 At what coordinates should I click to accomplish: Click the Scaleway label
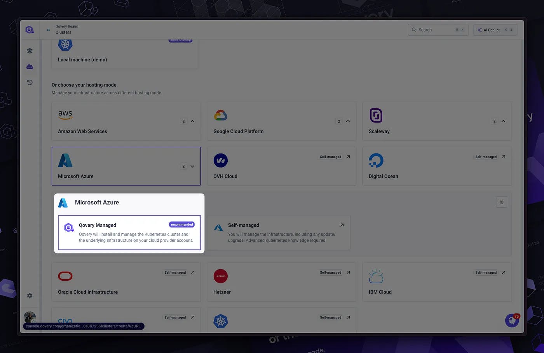click(379, 131)
